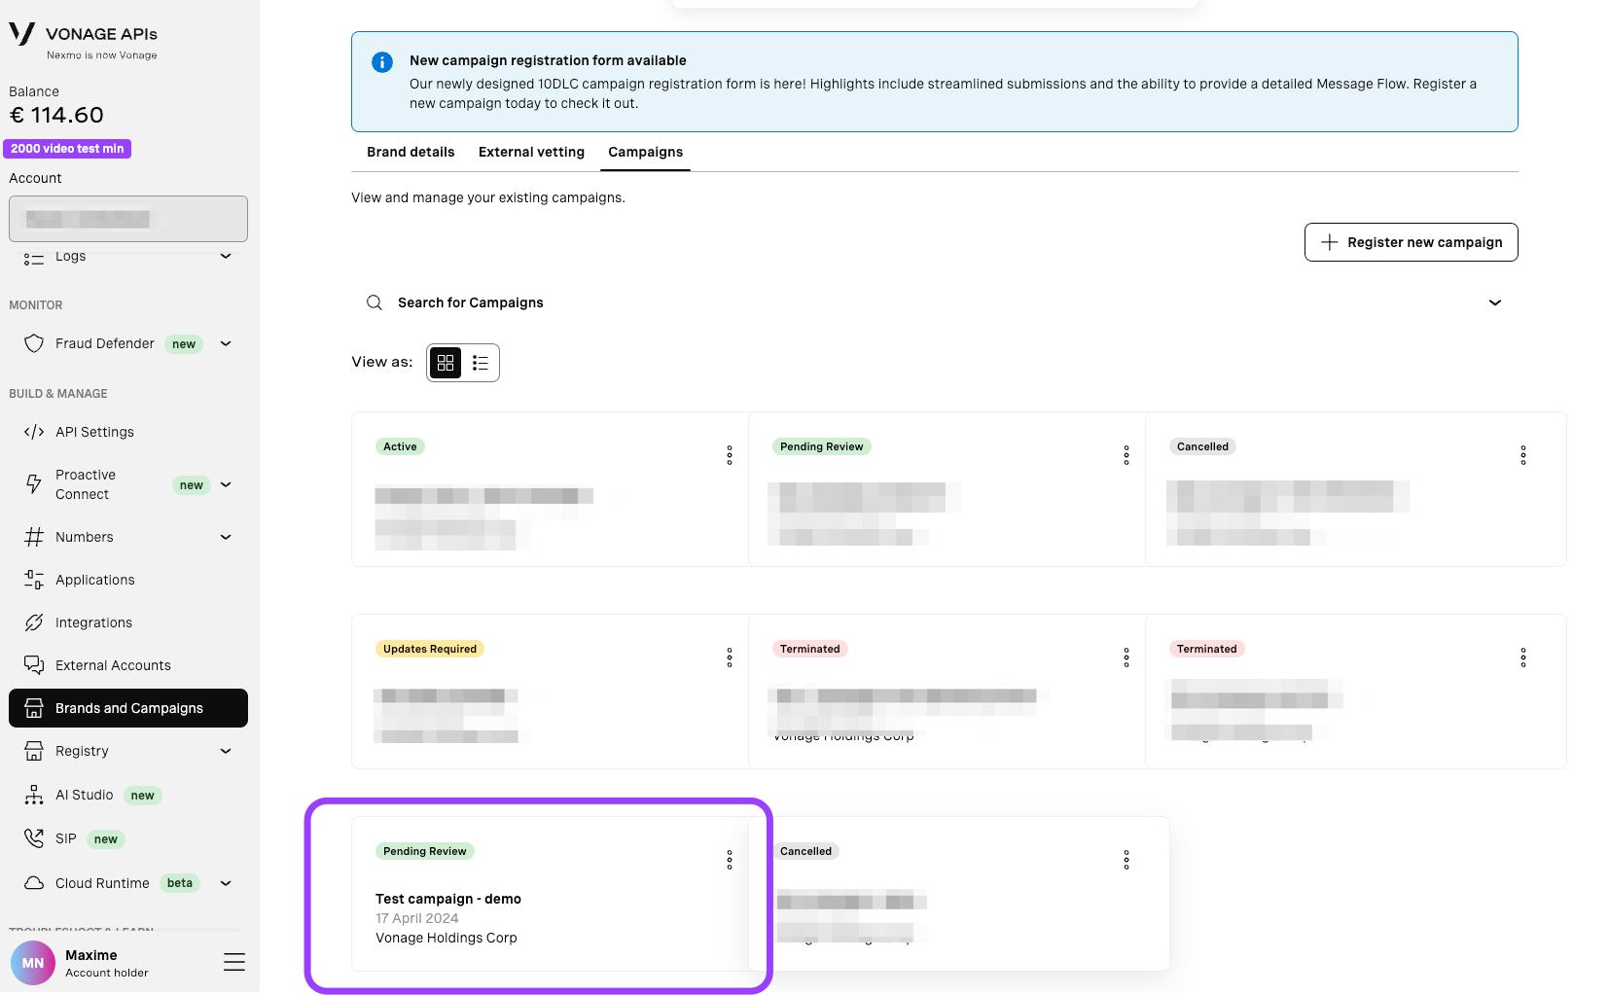
Task: Click the magnifier icon beside Search for Campaigns
Action: [375, 302]
